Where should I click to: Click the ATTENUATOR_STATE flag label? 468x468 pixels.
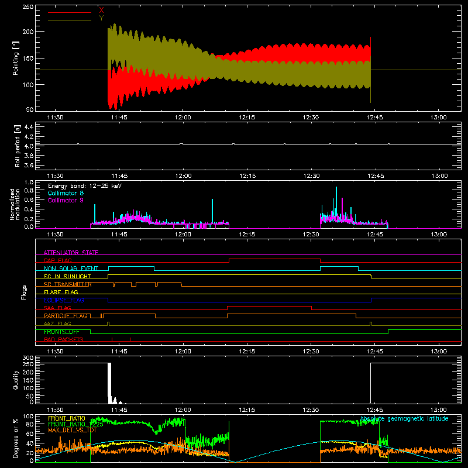pos(71,253)
